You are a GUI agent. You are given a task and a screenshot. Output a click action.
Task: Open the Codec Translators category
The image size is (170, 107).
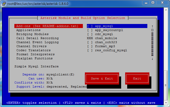click(x=33, y=50)
